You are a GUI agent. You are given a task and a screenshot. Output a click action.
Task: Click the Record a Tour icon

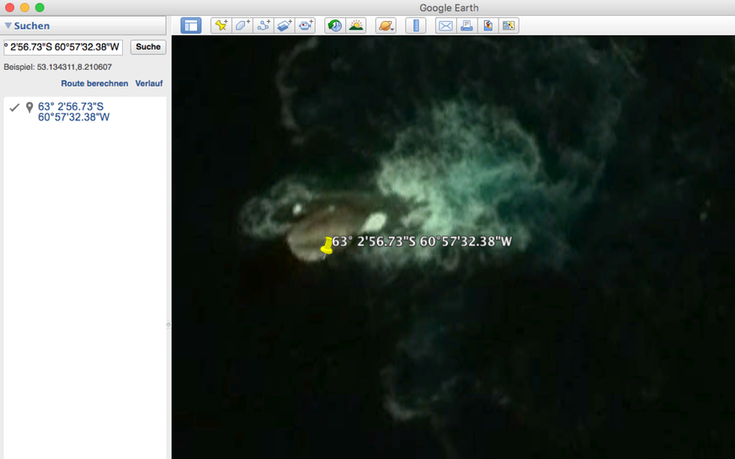[306, 25]
